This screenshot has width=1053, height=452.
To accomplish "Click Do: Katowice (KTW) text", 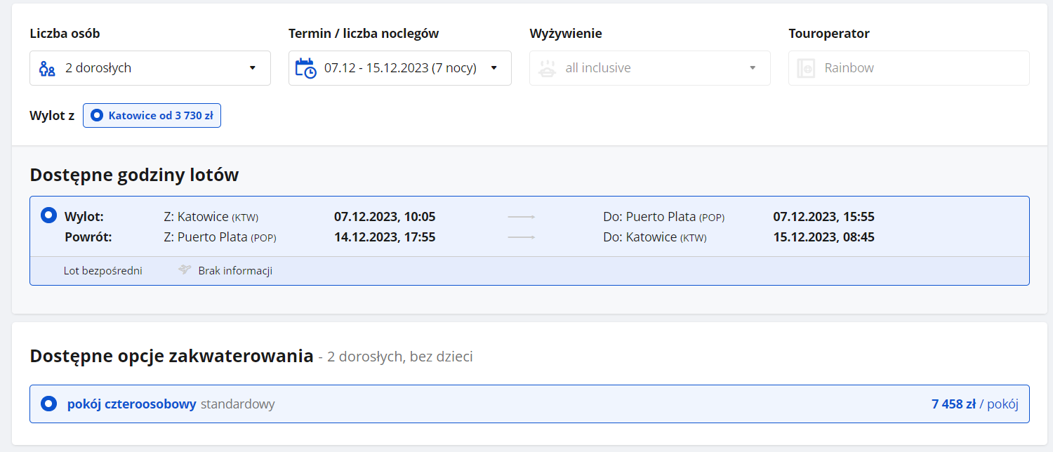I will (x=655, y=237).
